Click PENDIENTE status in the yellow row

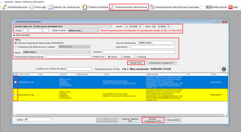tap(216, 95)
